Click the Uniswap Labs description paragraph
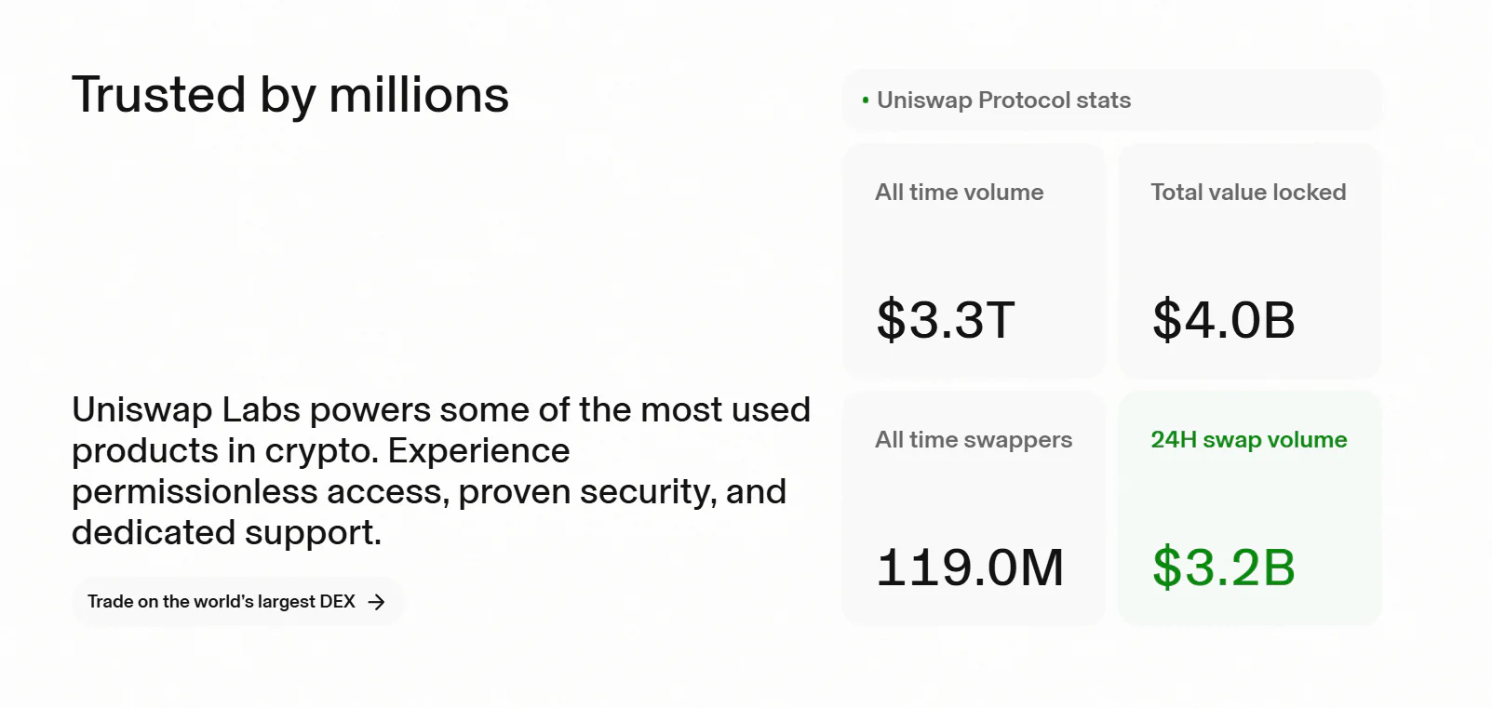1492x708 pixels. point(441,471)
